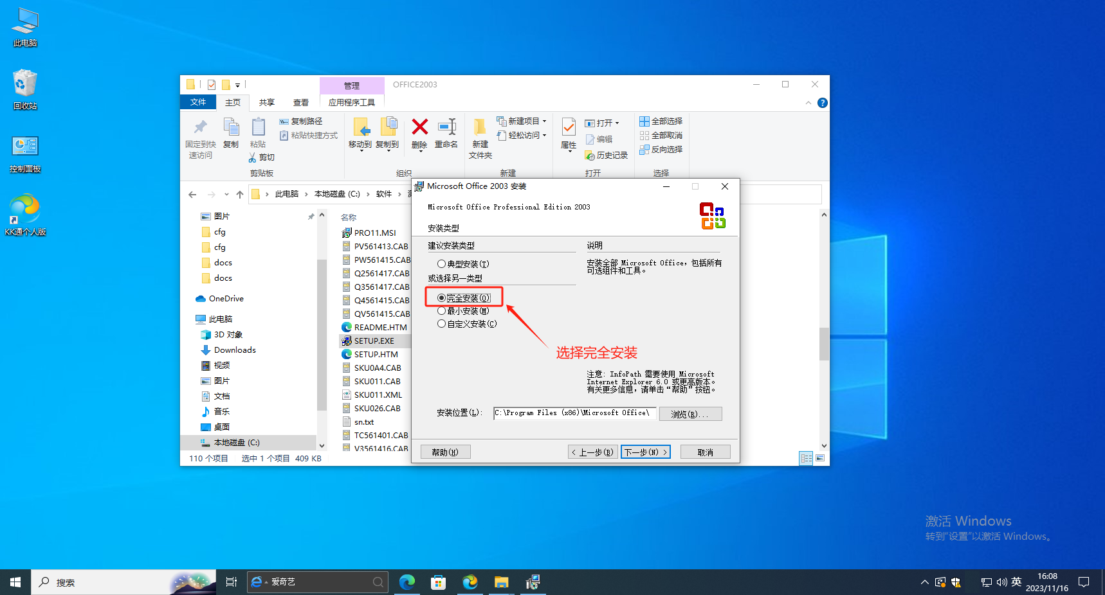The width and height of the screenshot is (1105, 595).
Task: Open Quick Access Toolbar customize dropdown
Action: (x=237, y=85)
